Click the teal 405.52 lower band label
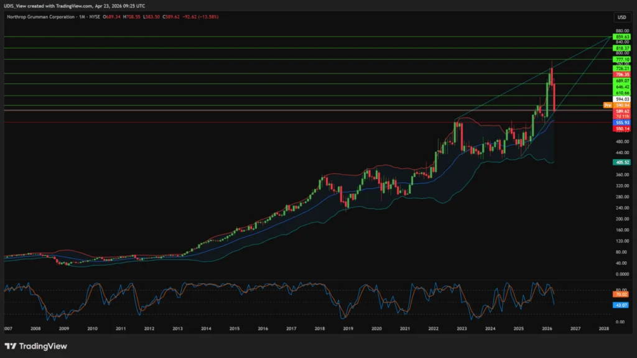The height and width of the screenshot is (358, 637). [x=621, y=162]
